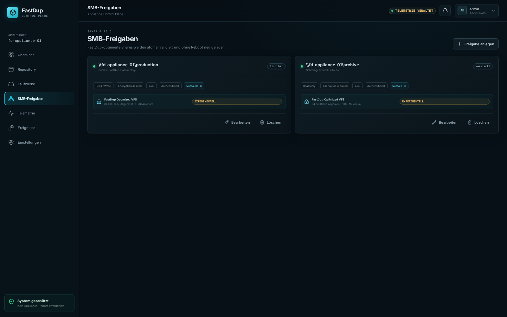The width and height of the screenshot is (507, 317).
Task: Click the SAMBA 4.23.5 version label
Action: tap(99, 31)
